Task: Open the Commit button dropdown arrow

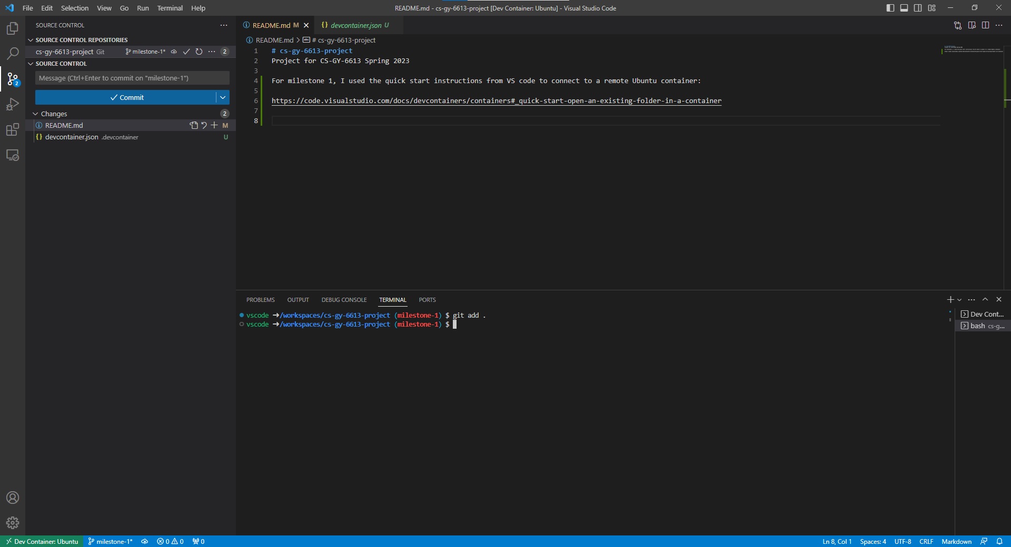Action: point(223,97)
